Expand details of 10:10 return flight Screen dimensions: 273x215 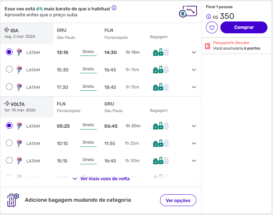coord(193,144)
